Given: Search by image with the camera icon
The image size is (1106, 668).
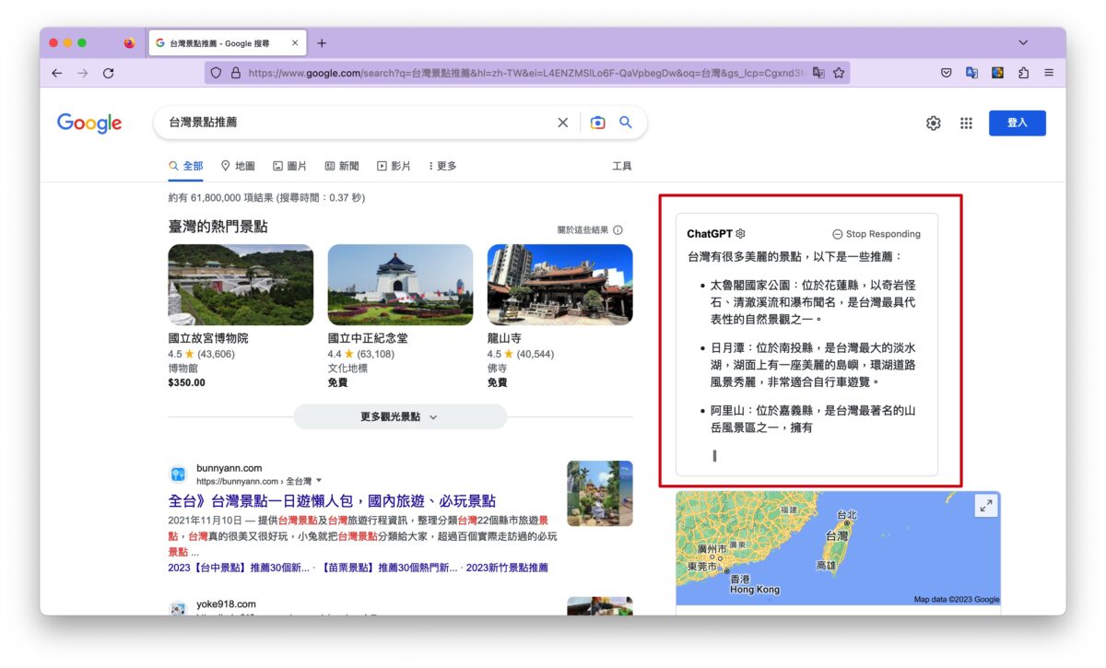Looking at the screenshot, I should click(598, 123).
